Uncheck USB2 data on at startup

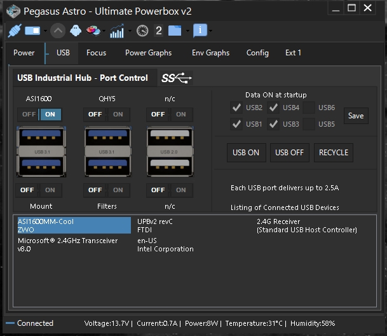pos(236,108)
